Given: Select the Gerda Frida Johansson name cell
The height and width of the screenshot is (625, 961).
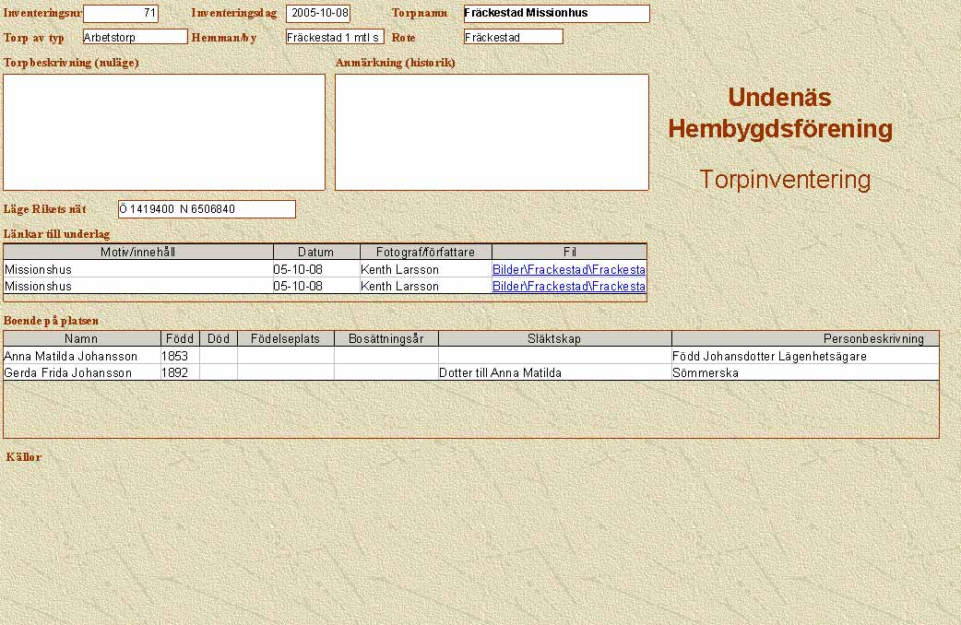Looking at the screenshot, I should pos(81,372).
